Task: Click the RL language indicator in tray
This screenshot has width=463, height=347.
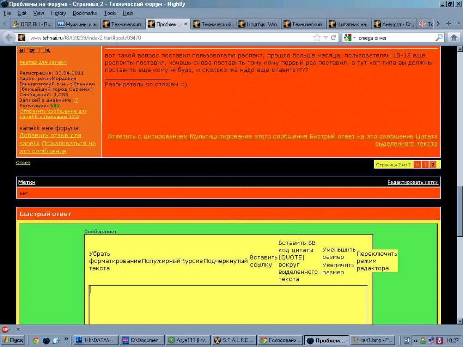Action: [x=407, y=341]
